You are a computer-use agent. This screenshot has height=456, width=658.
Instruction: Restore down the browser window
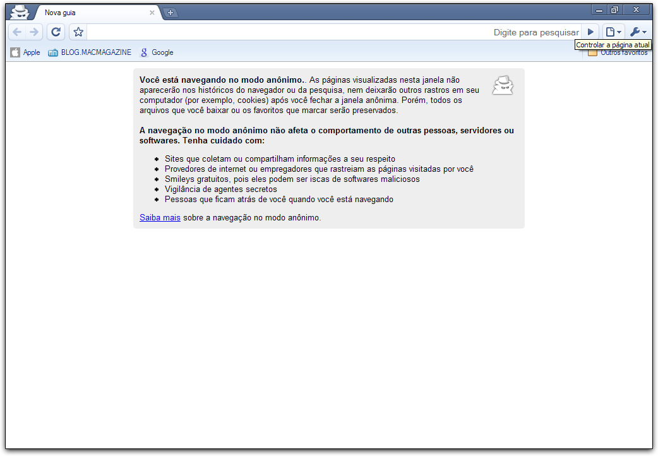pyautogui.click(x=615, y=10)
